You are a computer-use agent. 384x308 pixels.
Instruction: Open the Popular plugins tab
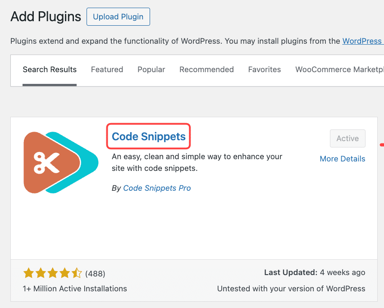(151, 69)
